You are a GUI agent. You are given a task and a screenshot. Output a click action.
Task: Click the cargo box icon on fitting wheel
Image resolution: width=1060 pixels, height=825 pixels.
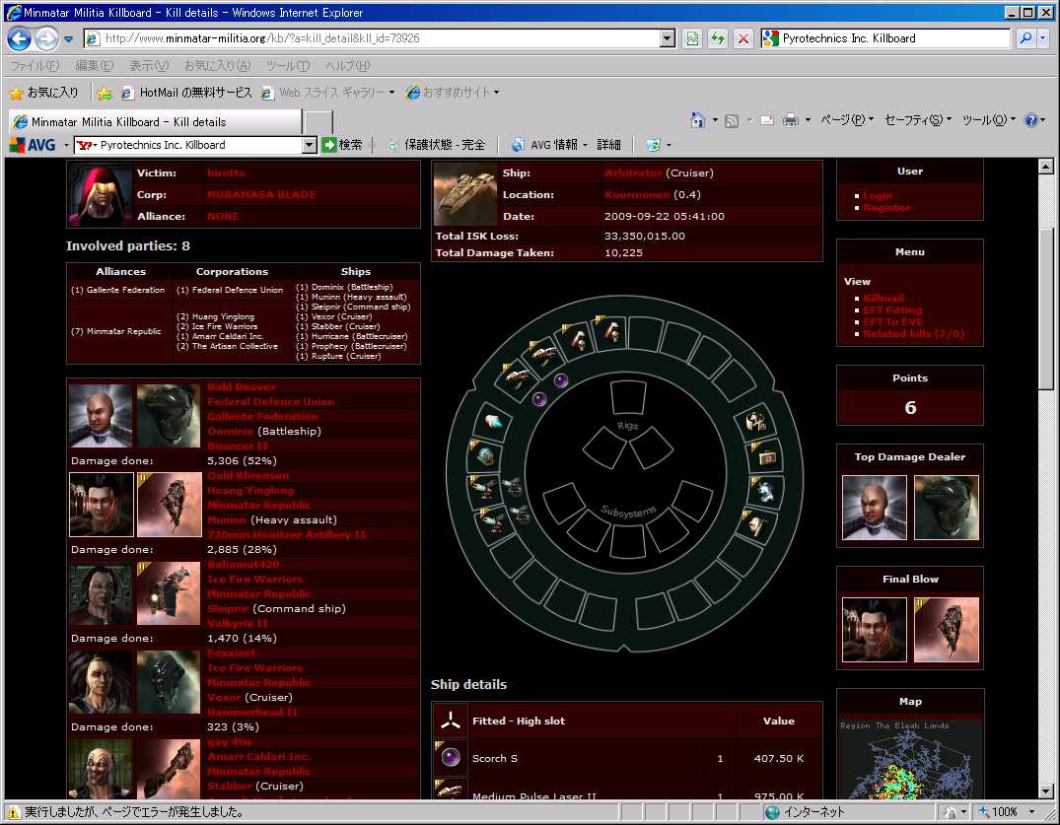tap(768, 457)
